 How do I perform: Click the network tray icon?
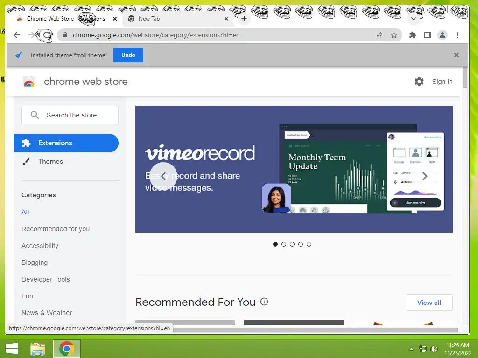423,349
